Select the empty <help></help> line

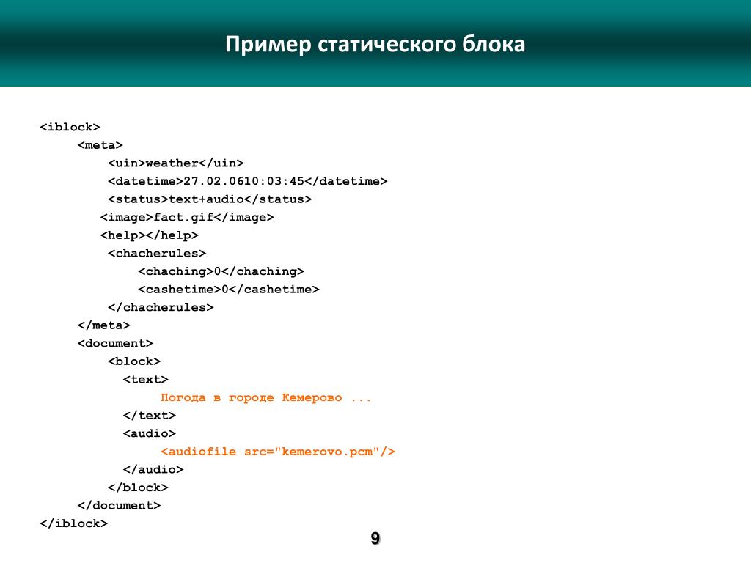tap(150, 235)
